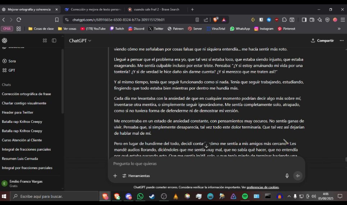Bookmark this page with the bookmark icon
This screenshot has height=205, width=347.
point(57,20)
